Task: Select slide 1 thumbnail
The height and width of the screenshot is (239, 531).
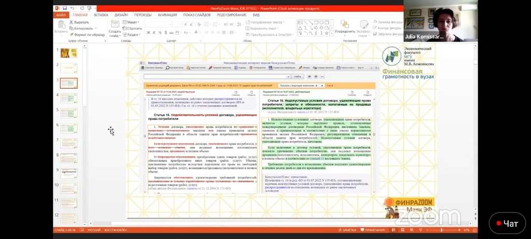Action: pos(69,53)
